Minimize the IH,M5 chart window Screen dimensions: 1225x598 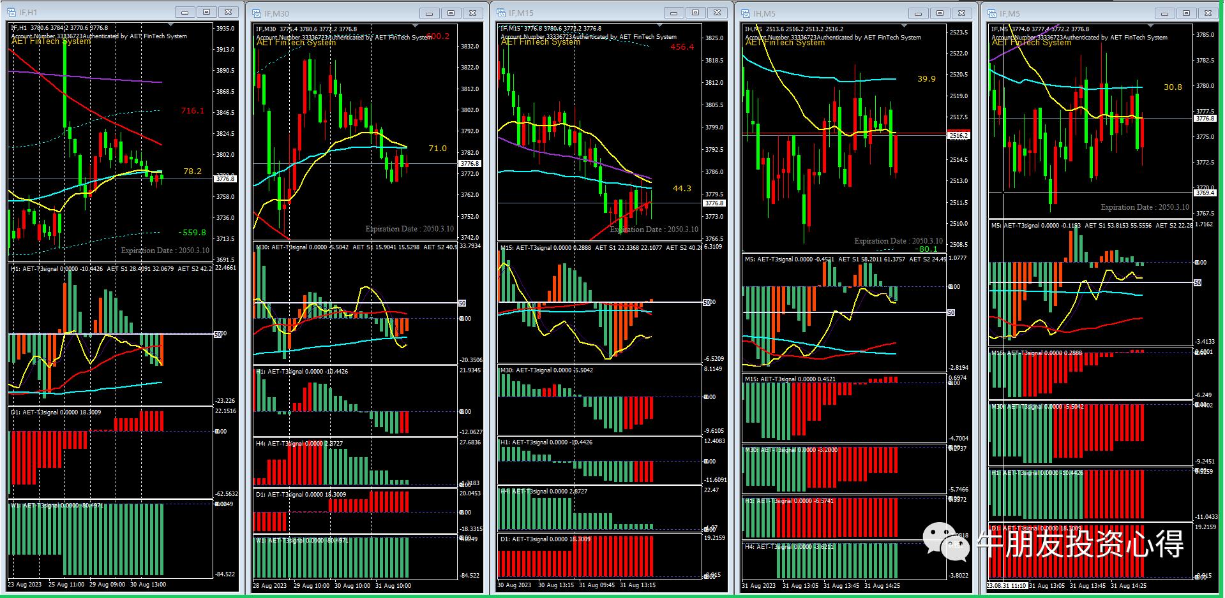[919, 13]
